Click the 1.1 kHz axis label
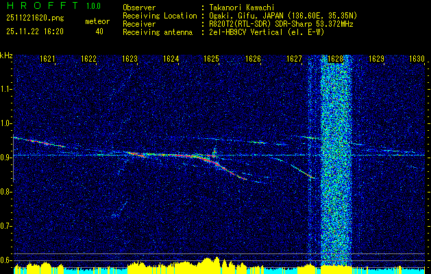Image resolution: width=431 pixels, height=274 pixels. tap(5, 89)
